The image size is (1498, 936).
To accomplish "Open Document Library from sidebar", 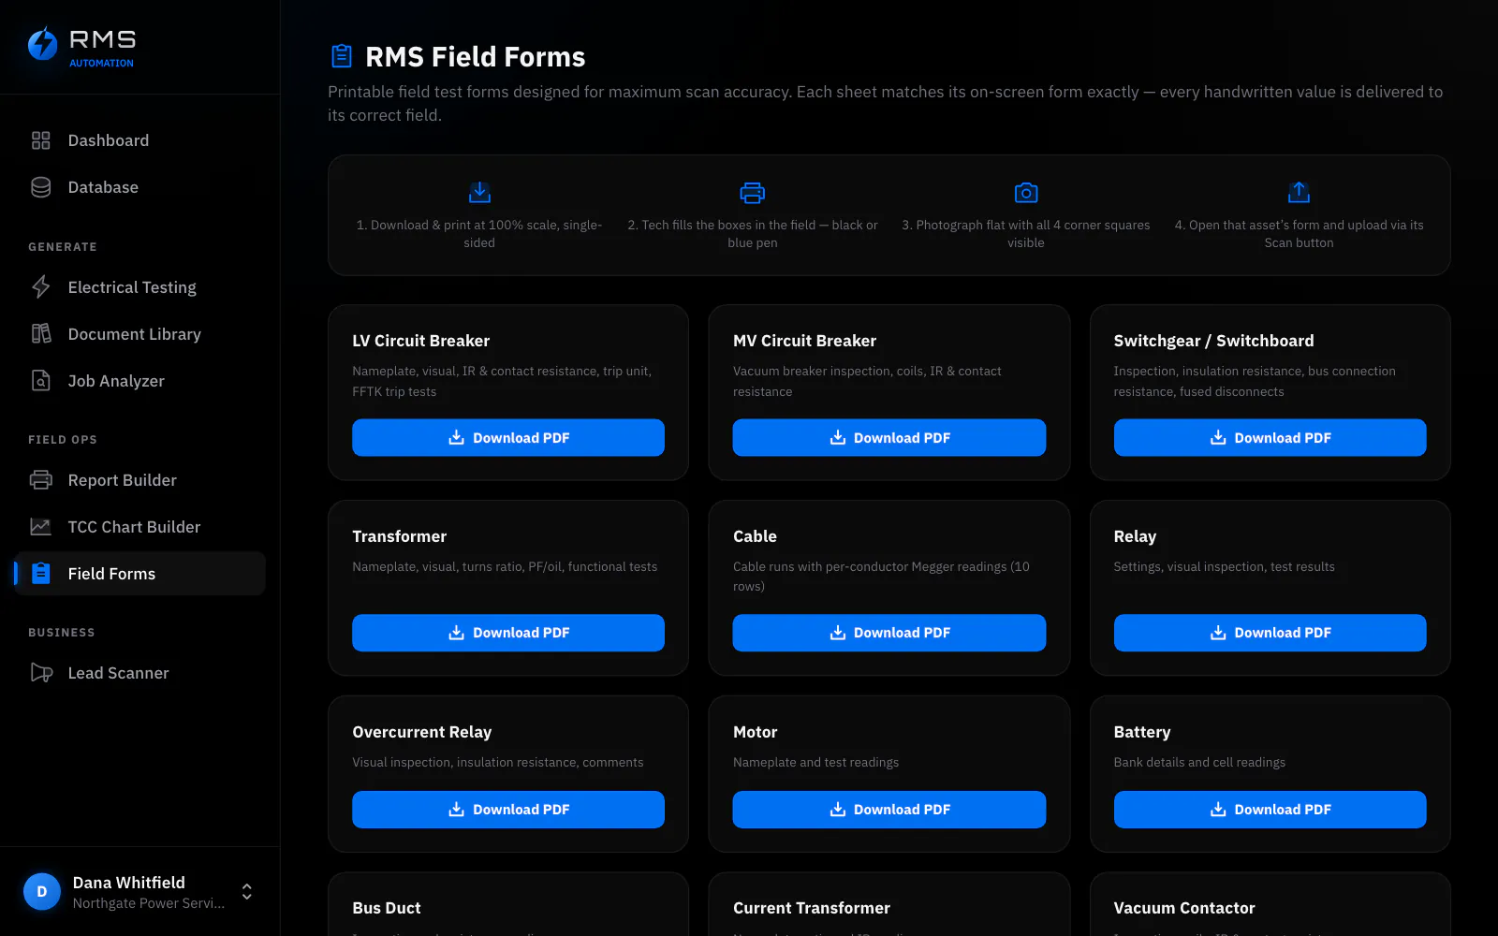I will [x=140, y=334].
